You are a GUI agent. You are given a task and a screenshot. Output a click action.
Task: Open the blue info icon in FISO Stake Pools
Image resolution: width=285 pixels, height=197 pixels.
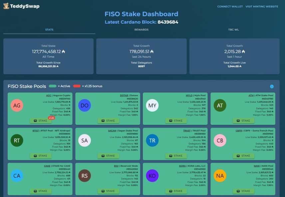(272, 86)
